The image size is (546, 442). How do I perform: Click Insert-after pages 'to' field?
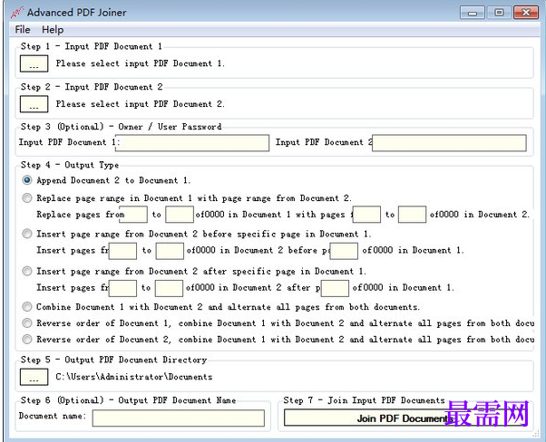[169, 288]
